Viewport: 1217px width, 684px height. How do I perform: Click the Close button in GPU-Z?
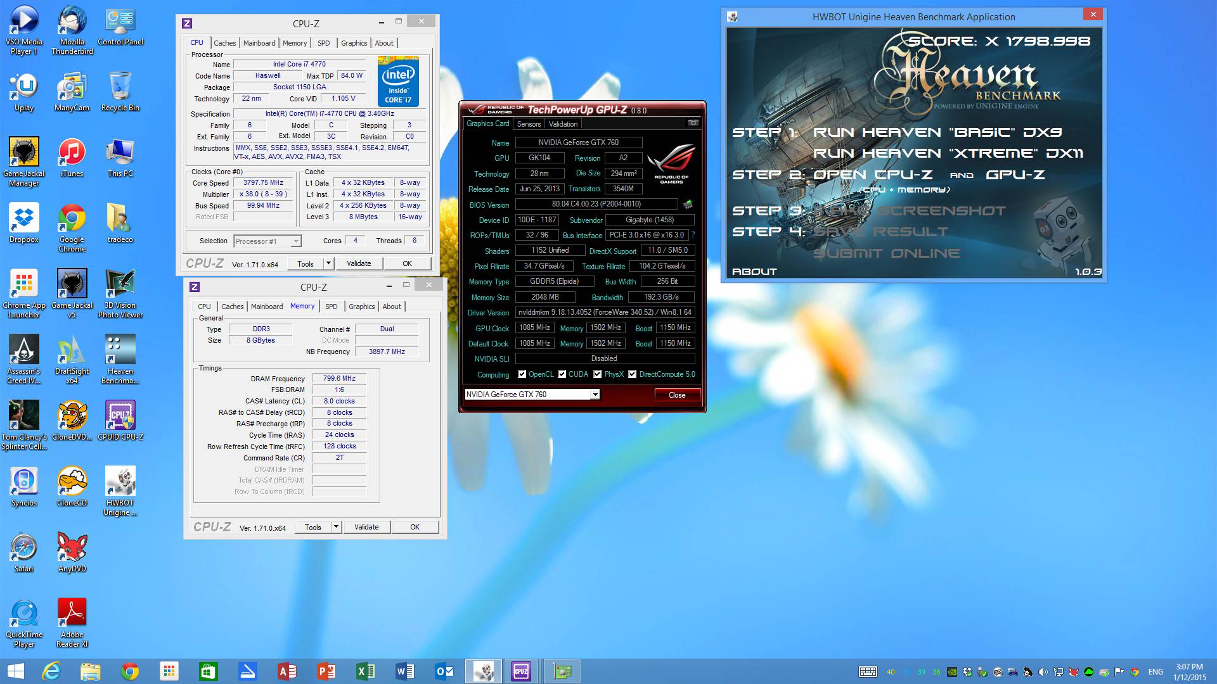[677, 395]
